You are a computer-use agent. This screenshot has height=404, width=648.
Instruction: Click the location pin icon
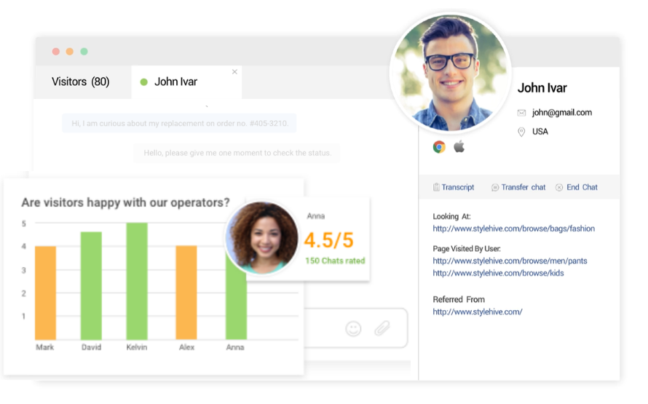pyautogui.click(x=521, y=132)
